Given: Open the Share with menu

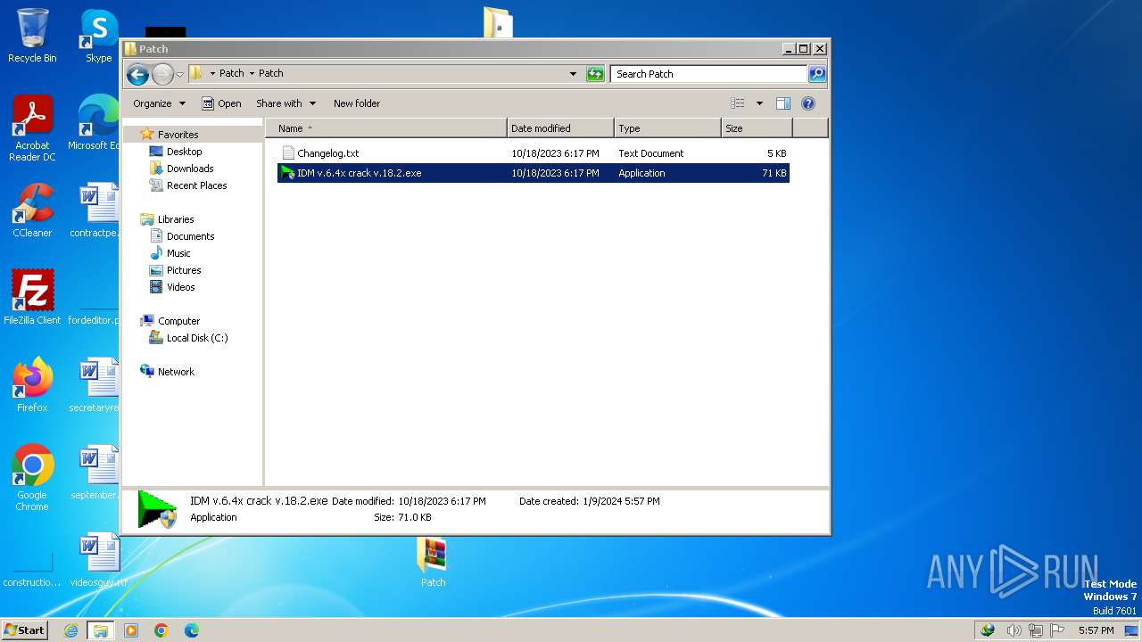Looking at the screenshot, I should (x=285, y=103).
